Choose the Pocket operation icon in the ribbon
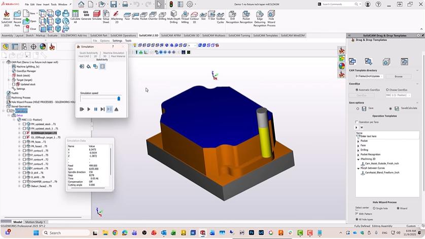Viewport: 425px width, 239px height. tap(144, 16)
